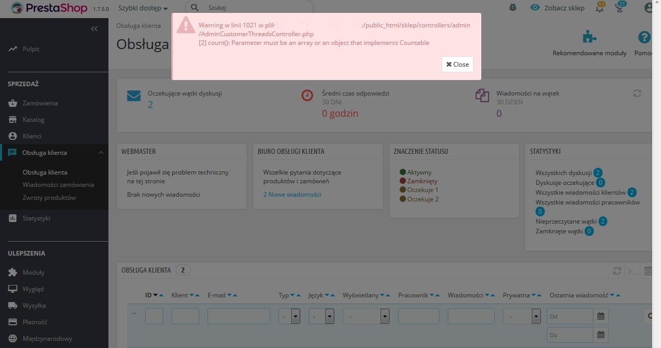
Task: Open calendar for the Od date field
Action: click(x=601, y=316)
